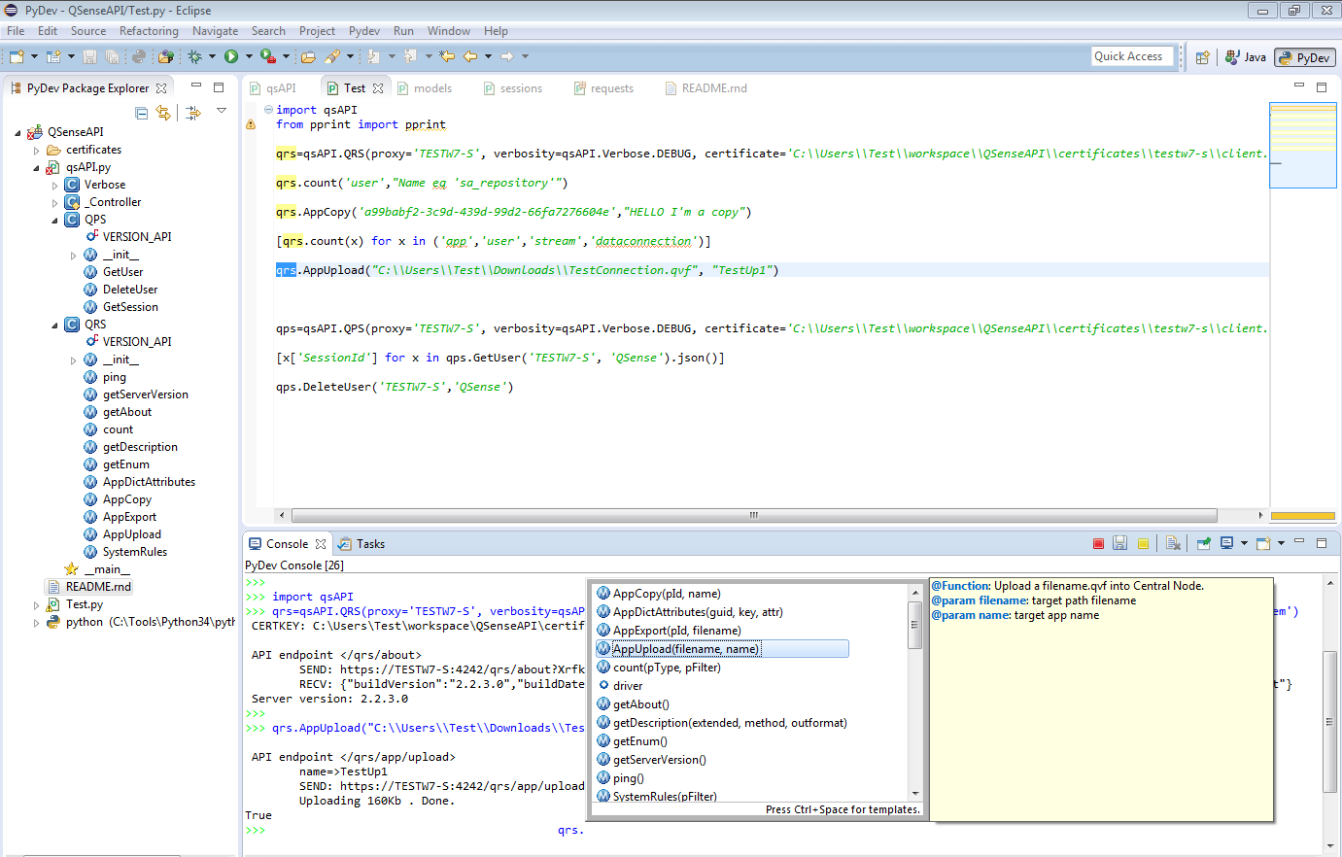Open the Debug button dropdown arrow

pos(212,56)
